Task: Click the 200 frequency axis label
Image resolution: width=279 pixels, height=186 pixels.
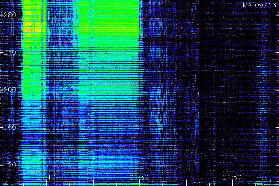Action: 10,90
